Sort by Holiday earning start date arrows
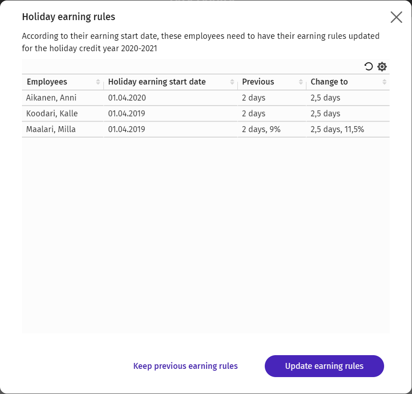Screen dimensions: 412x394 [232, 82]
